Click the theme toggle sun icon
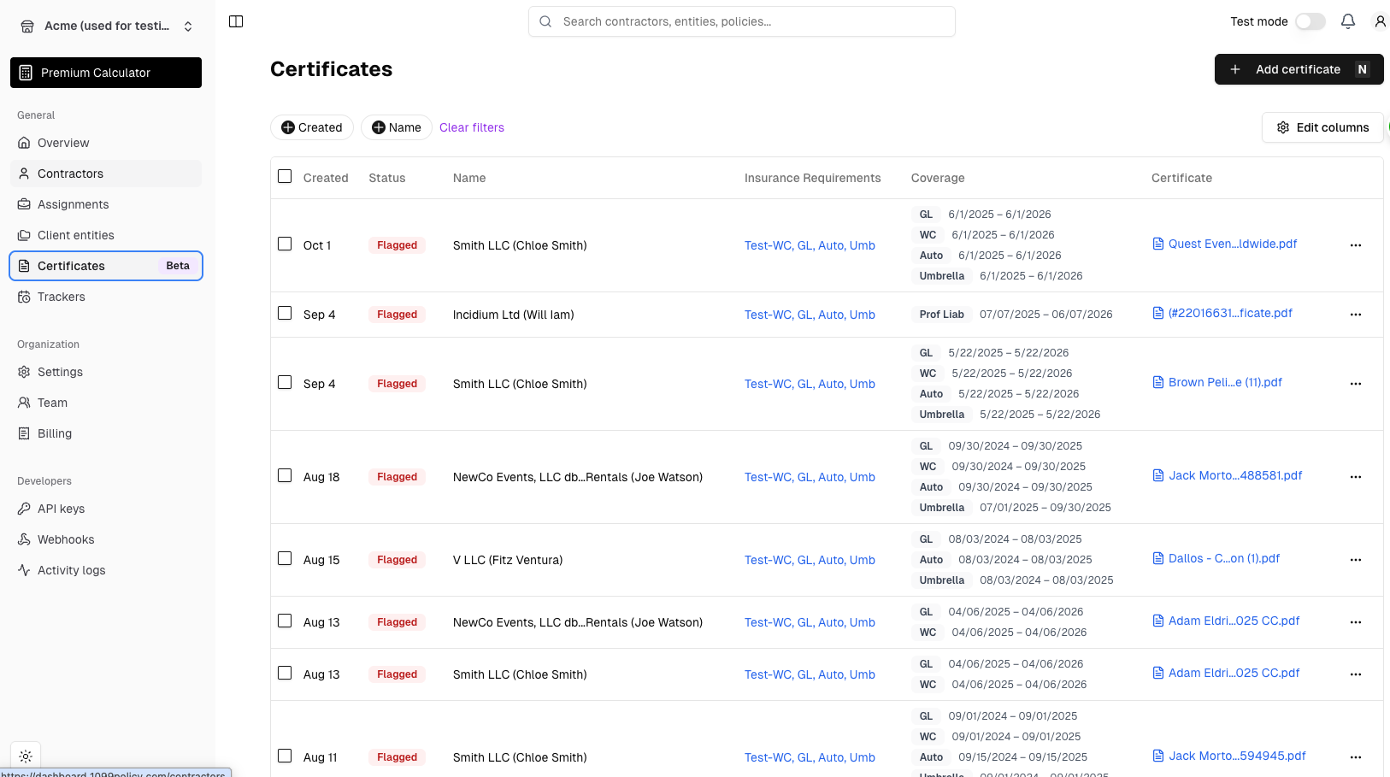This screenshot has width=1390, height=777. 26,756
